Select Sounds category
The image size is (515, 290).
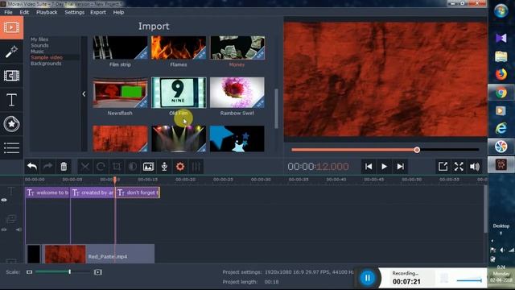point(39,45)
